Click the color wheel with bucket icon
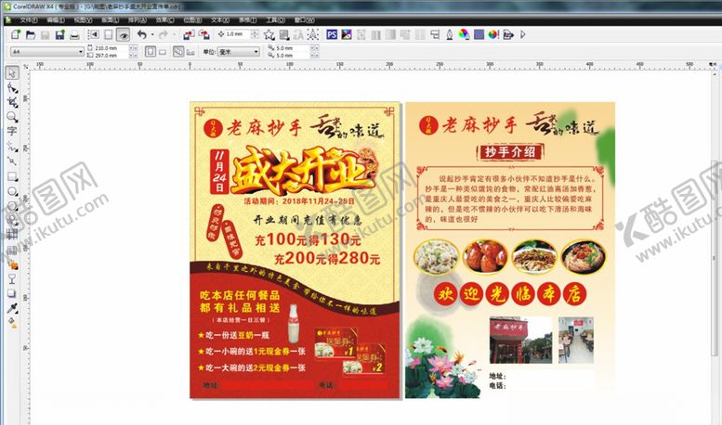Screen dimensions: 722x425 click(465, 34)
